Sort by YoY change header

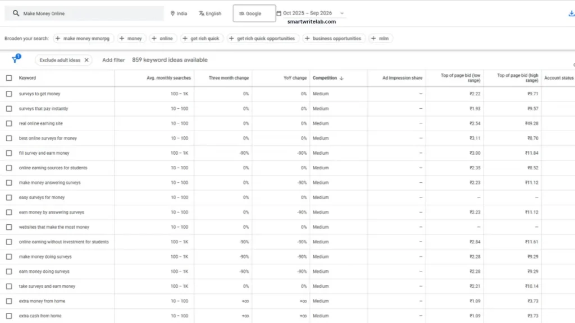click(x=295, y=78)
